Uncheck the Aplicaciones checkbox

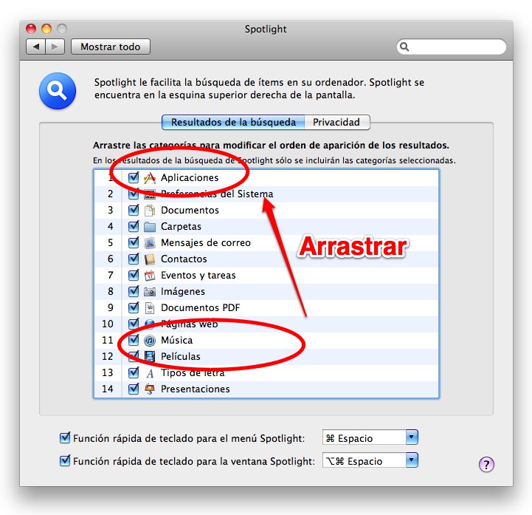point(134,177)
